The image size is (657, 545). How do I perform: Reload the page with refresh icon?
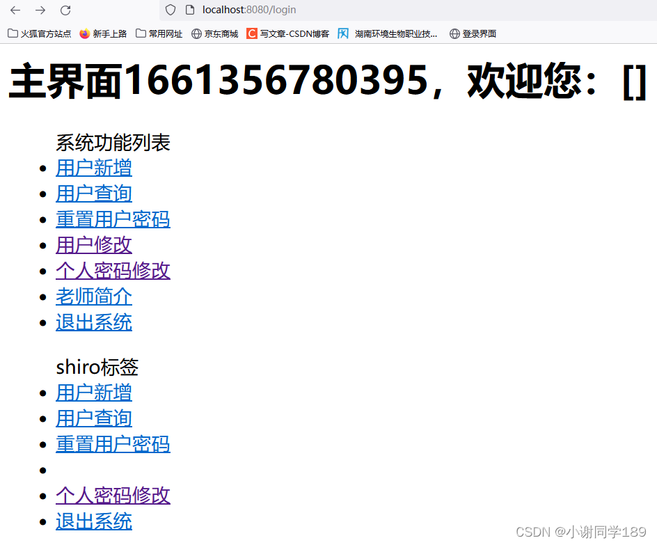tap(65, 10)
